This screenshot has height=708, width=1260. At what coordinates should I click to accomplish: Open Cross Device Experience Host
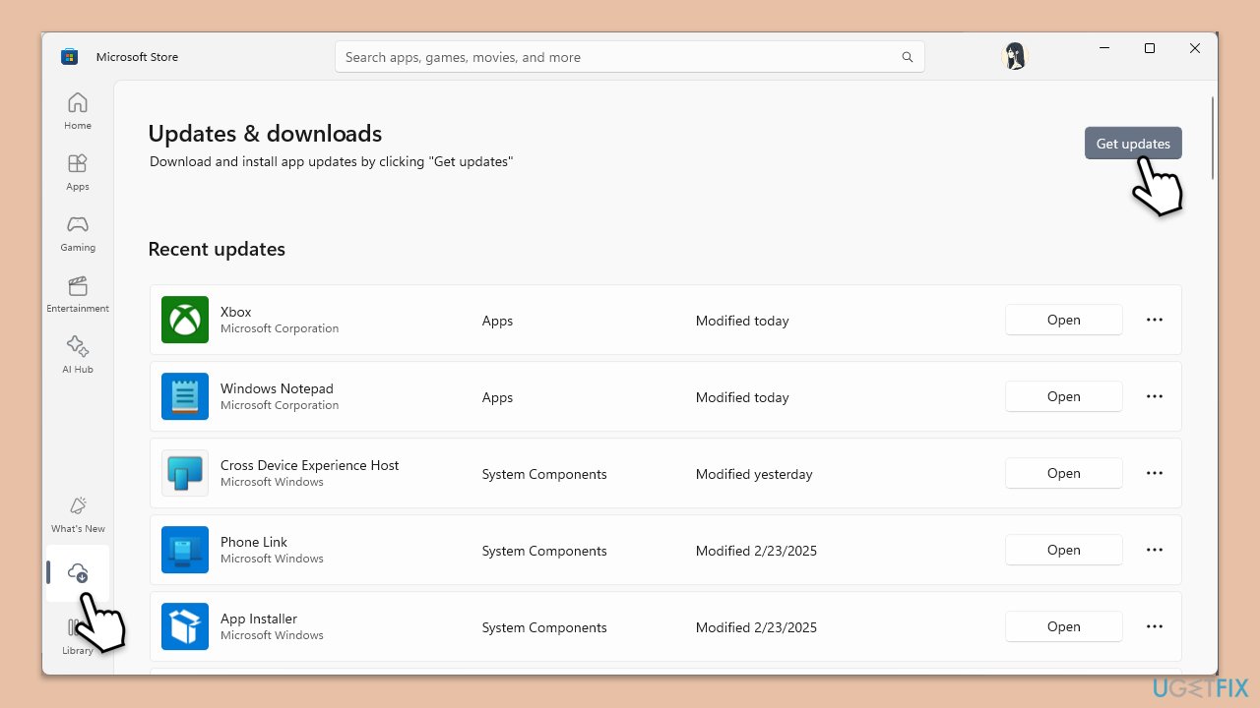click(x=1063, y=473)
